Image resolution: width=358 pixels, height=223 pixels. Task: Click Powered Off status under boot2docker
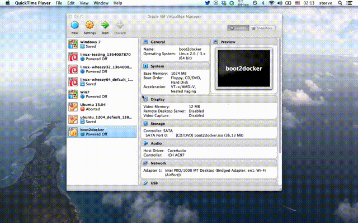pos(96,134)
